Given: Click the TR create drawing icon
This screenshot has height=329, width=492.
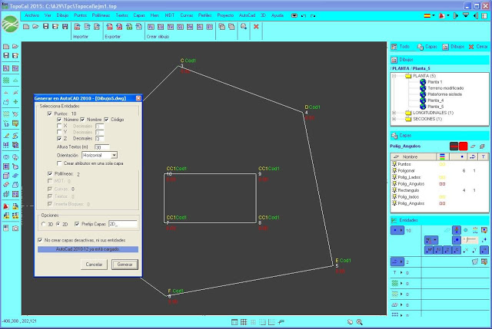Looking at the screenshot, I should 171,27.
